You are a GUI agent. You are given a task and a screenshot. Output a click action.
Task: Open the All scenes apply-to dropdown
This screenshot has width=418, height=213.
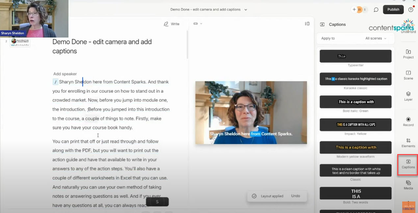(x=376, y=38)
